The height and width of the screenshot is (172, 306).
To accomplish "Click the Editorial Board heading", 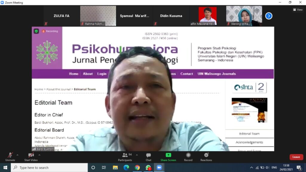I will coord(49,130).
